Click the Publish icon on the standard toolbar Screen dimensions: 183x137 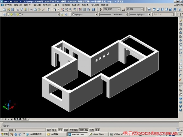(x=26, y=10)
